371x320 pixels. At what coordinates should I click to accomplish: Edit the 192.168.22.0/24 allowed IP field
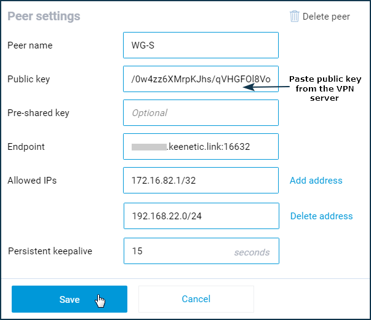pos(201,216)
